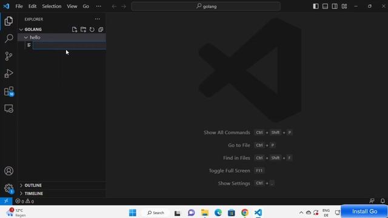388x218 pixels.
Task: Click the new file name input field
Action: click(x=70, y=45)
